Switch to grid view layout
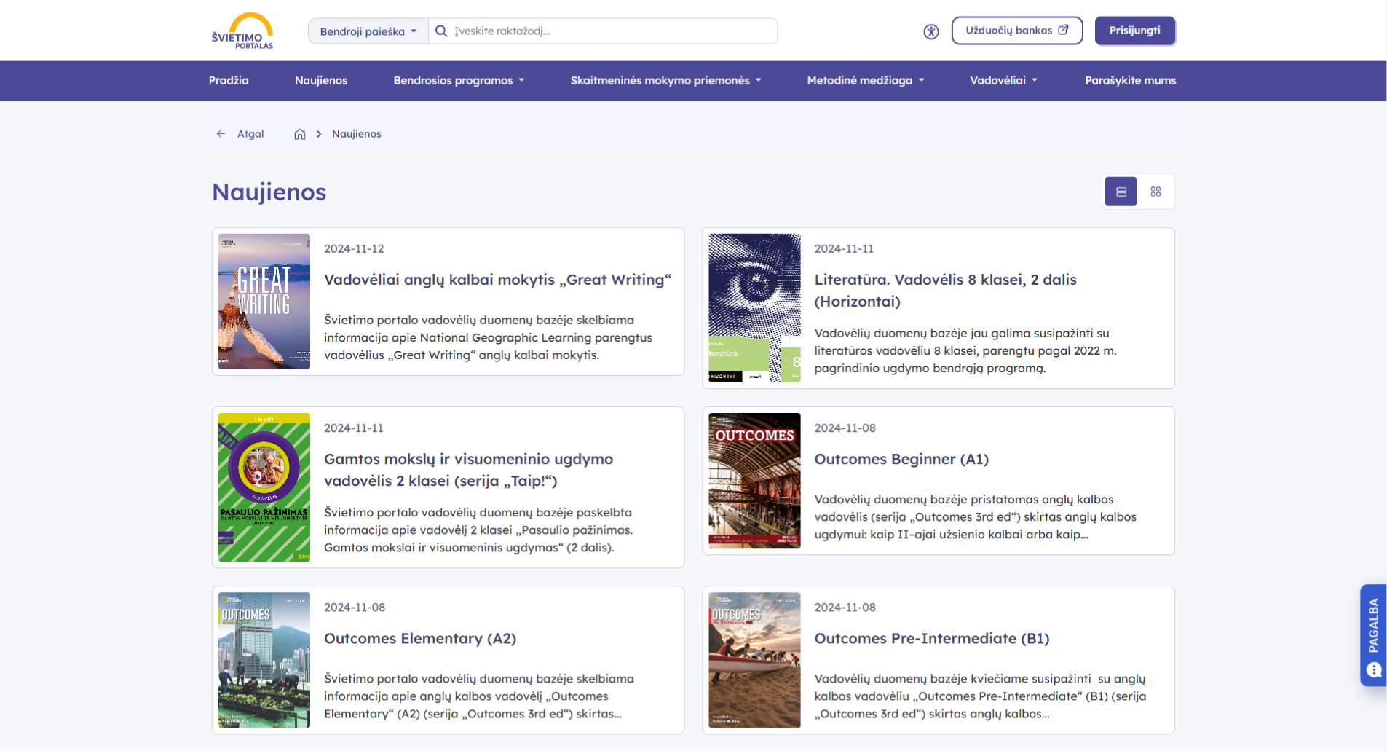The image size is (1387, 751). tap(1155, 192)
